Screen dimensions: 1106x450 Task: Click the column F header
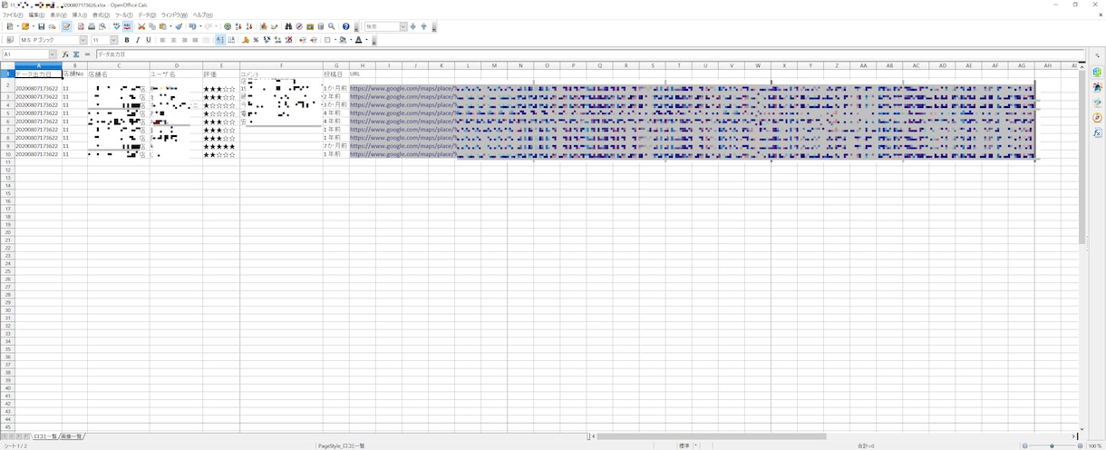click(x=281, y=65)
